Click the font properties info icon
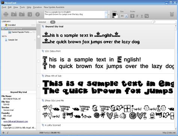 38,14
